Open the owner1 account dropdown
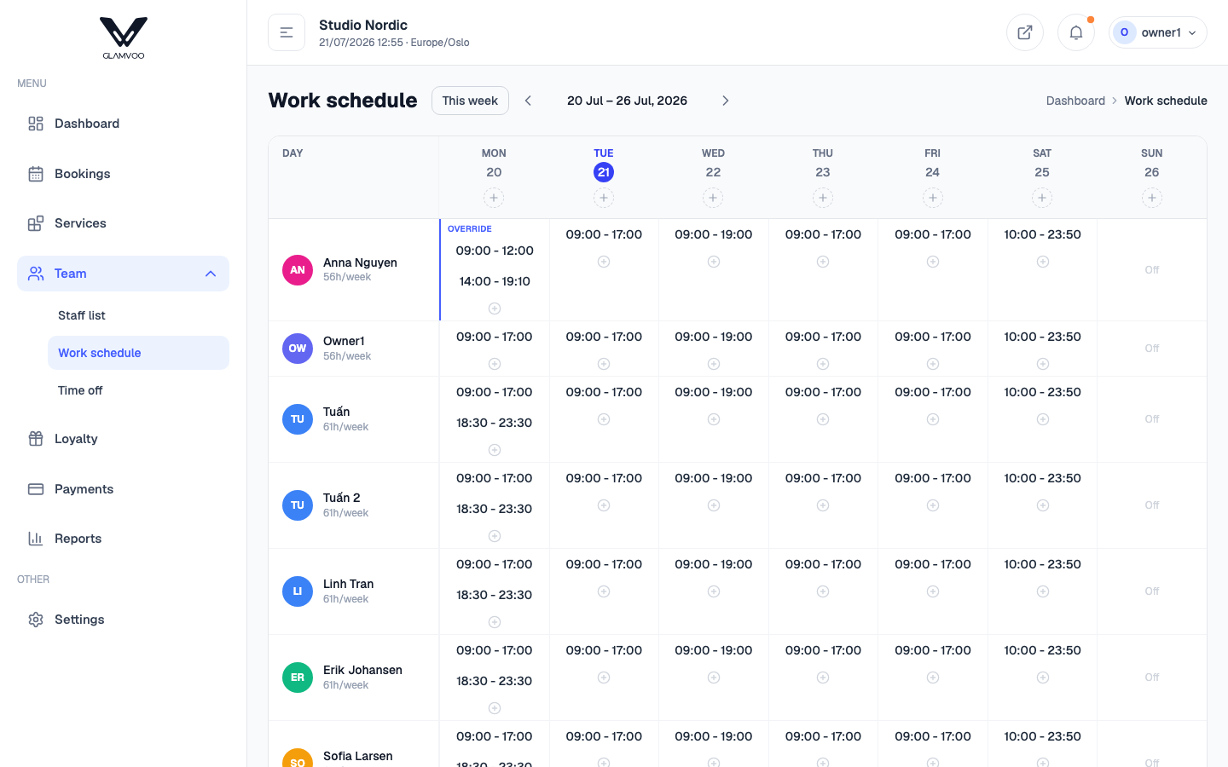Image resolution: width=1228 pixels, height=767 pixels. coord(1158,32)
